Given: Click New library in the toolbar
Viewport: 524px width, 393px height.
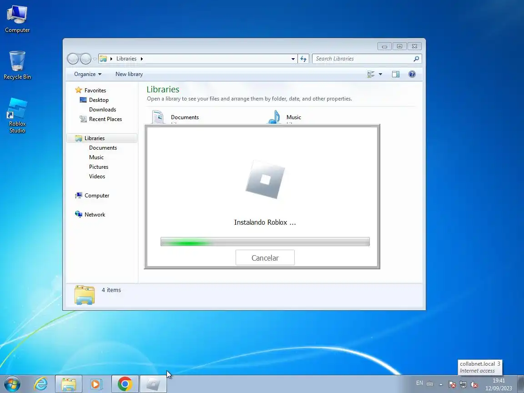Looking at the screenshot, I should pos(129,74).
